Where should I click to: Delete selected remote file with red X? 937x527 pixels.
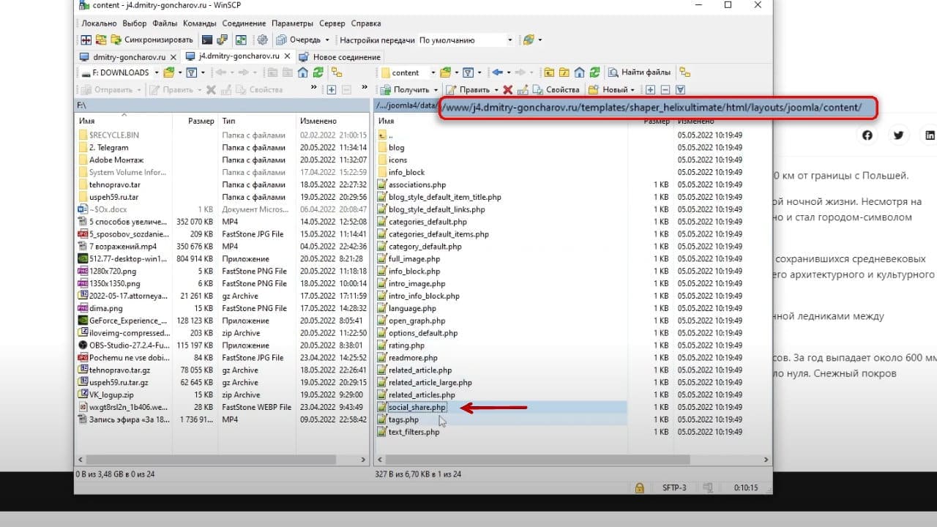tap(508, 89)
